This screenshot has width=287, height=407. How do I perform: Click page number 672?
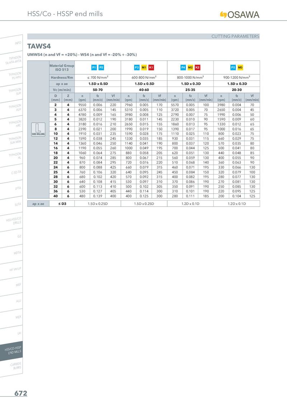[21, 393]
